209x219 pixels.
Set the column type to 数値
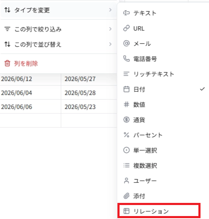(163, 105)
